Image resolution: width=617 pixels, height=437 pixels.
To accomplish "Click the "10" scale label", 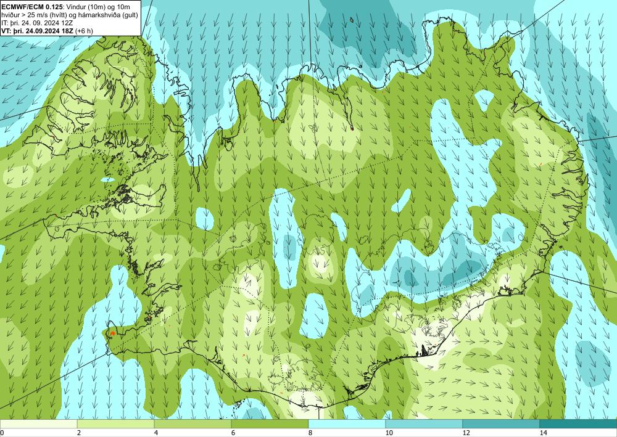I will (389, 433).
